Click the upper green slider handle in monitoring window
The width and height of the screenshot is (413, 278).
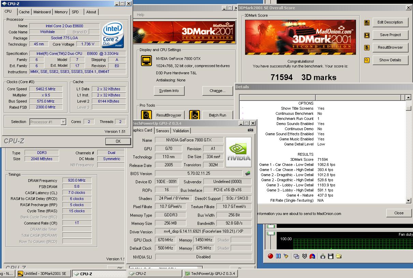(271, 226)
